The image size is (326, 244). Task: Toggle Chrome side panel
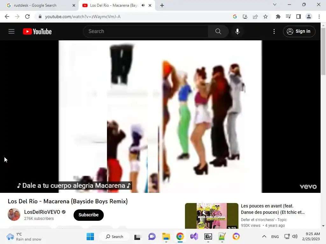pos(299,17)
